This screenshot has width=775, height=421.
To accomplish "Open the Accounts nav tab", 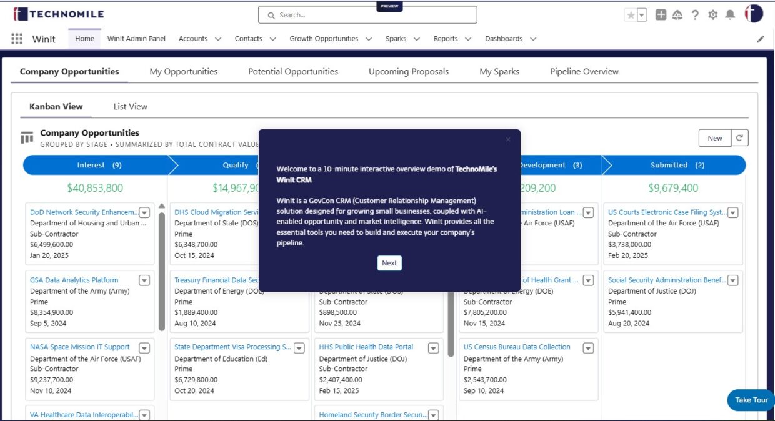I will [x=193, y=39].
